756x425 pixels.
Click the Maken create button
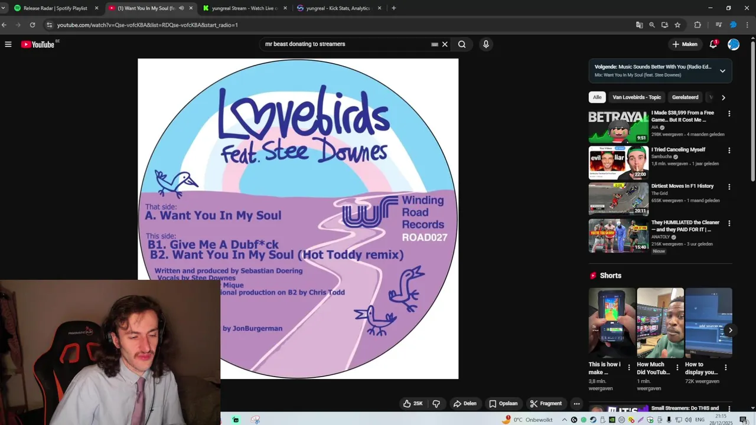click(685, 44)
